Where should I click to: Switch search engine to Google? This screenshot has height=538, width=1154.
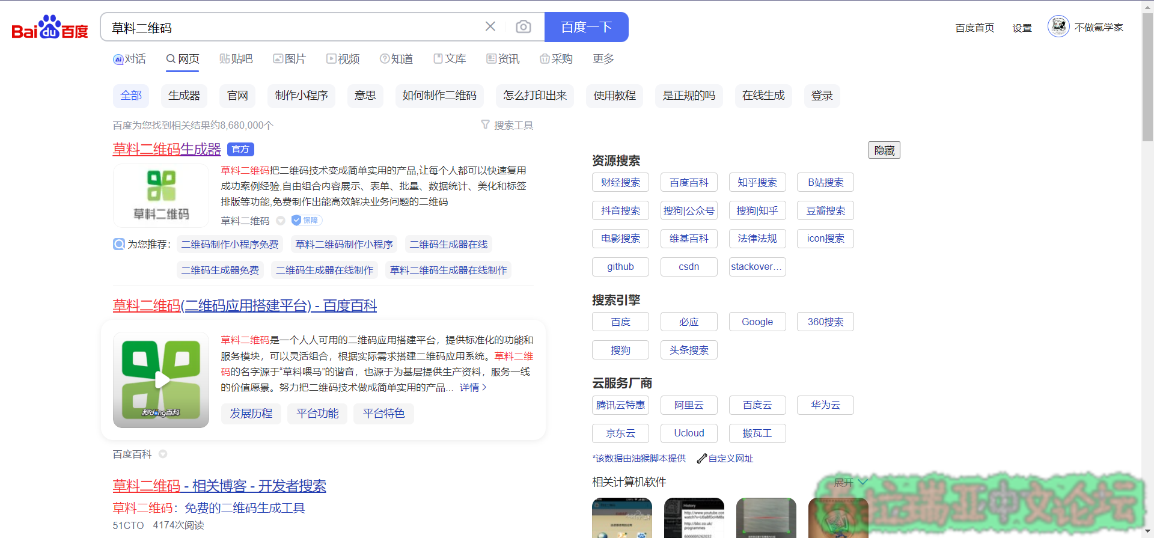tap(757, 322)
